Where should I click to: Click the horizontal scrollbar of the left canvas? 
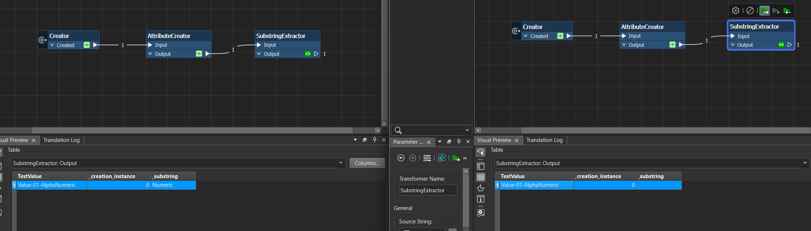click(x=192, y=130)
